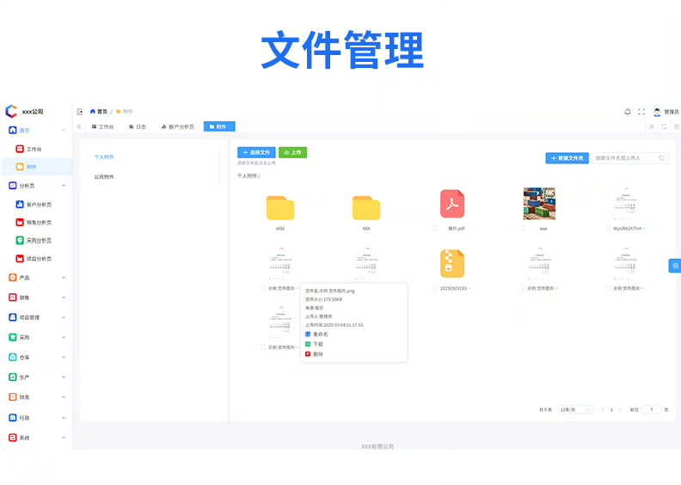Switch to the 客户分析页 tab

[178, 126]
